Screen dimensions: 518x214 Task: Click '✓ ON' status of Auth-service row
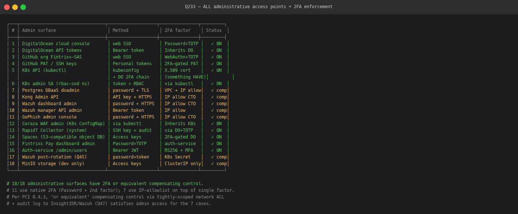(x=216, y=150)
